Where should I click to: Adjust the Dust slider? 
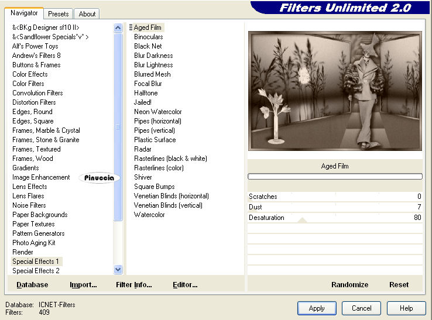(335, 207)
